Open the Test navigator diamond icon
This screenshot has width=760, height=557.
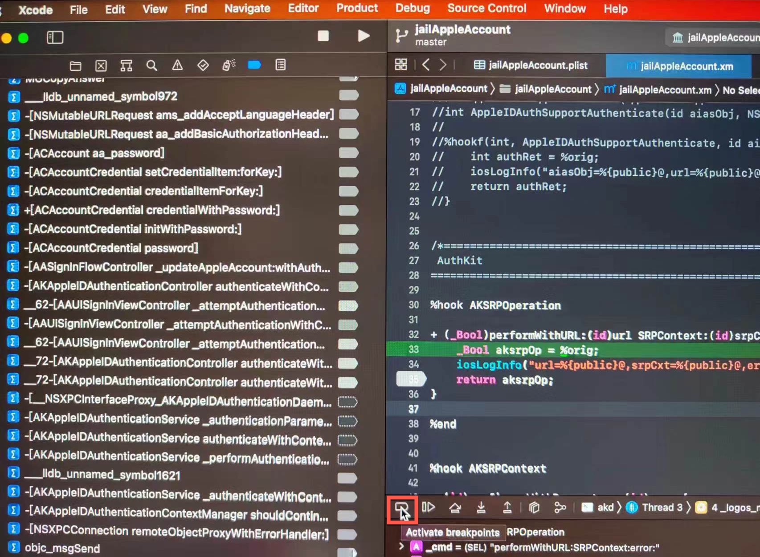click(203, 65)
